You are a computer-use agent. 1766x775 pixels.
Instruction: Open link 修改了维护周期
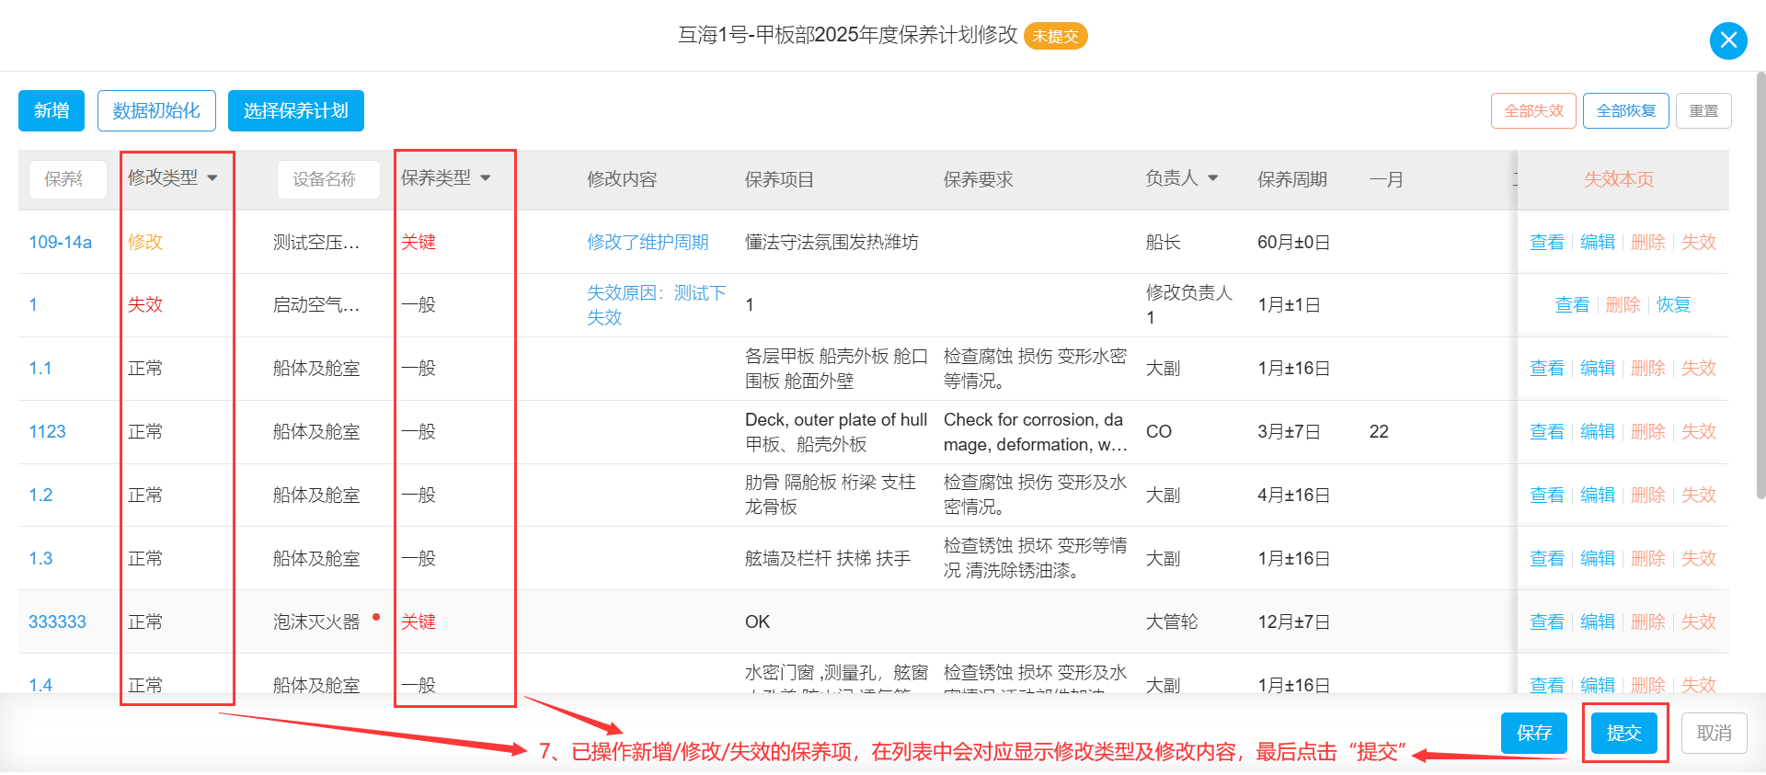[x=648, y=242]
